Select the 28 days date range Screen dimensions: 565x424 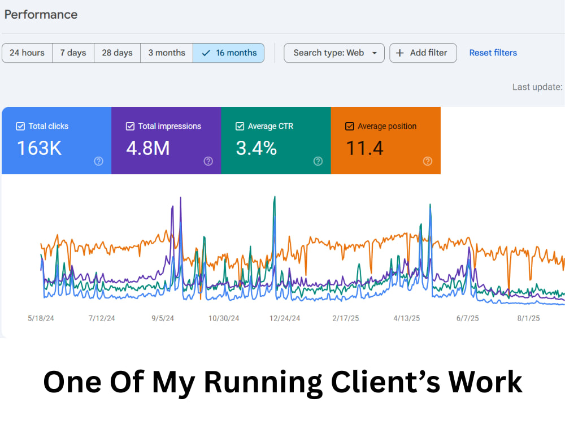pos(117,53)
